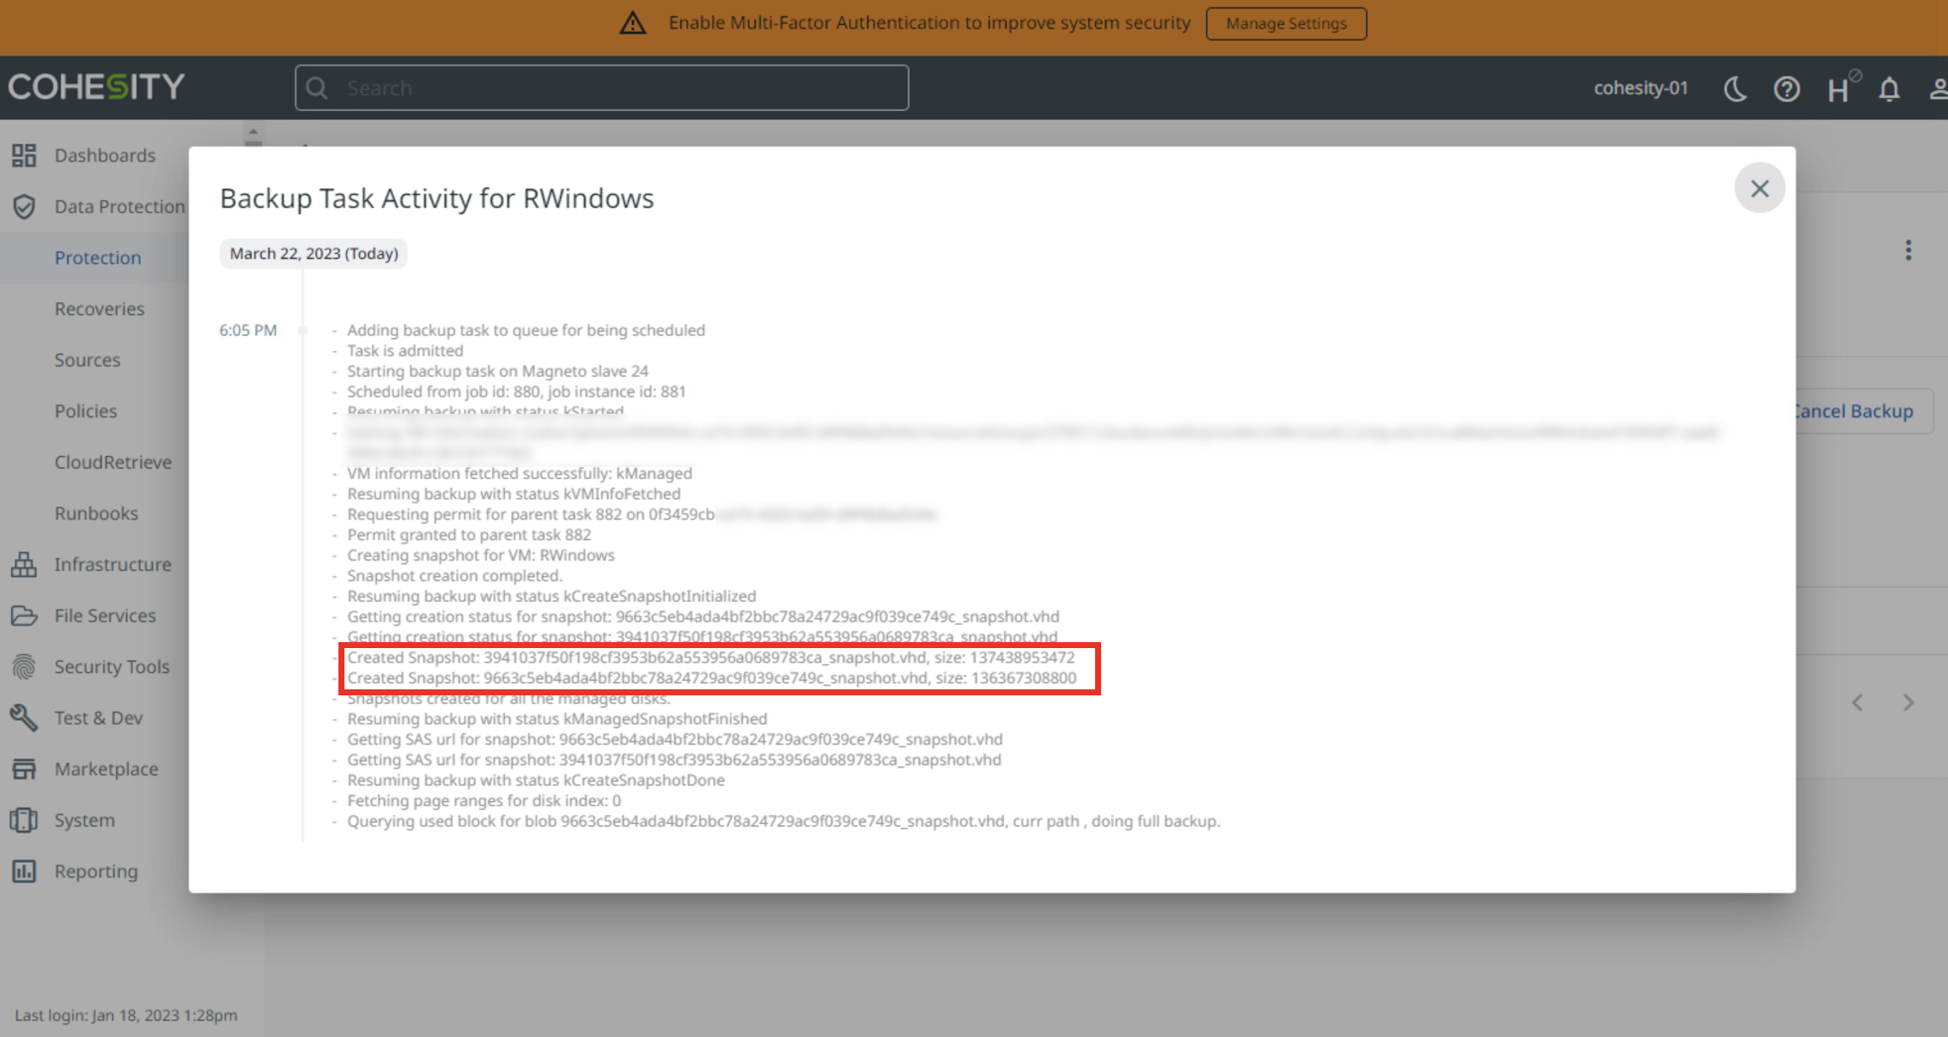Click the Security Tools fingerprint icon
The width and height of the screenshot is (1948, 1037).
coord(24,666)
